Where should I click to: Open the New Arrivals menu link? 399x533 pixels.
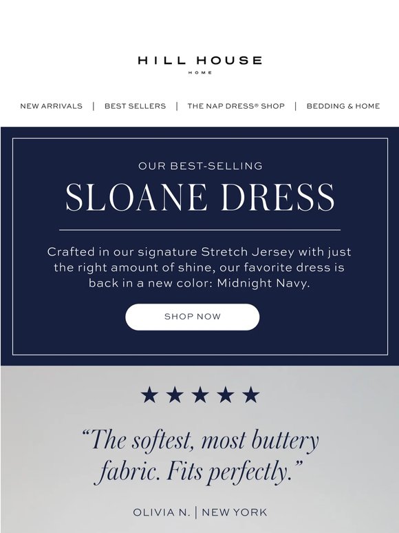[x=52, y=106]
